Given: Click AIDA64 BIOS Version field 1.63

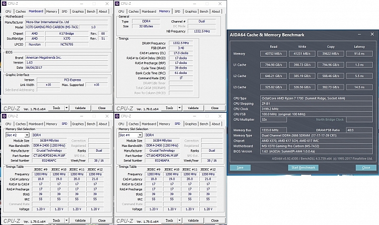Looking at the screenshot, I should [316, 152].
